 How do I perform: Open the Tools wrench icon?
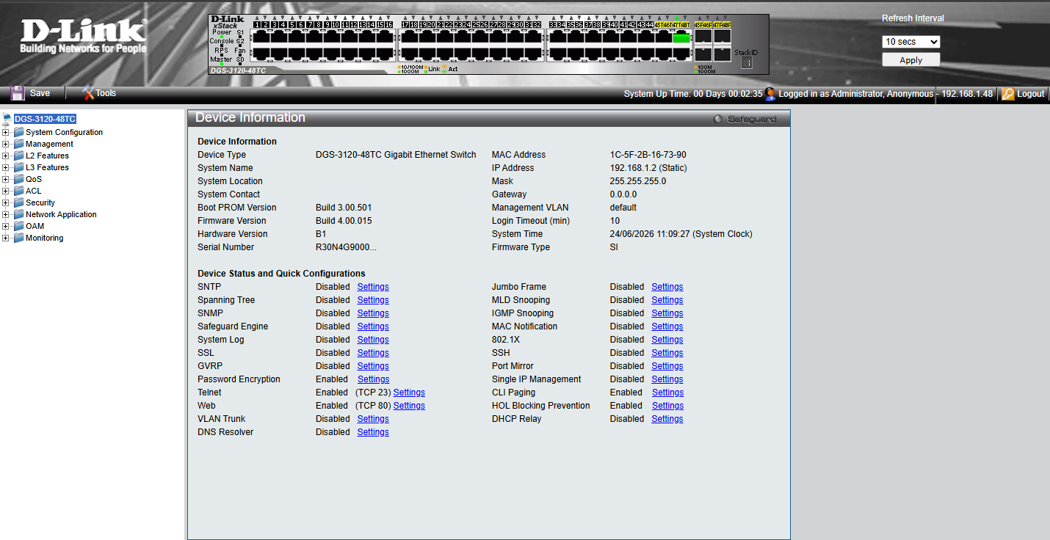[89, 93]
